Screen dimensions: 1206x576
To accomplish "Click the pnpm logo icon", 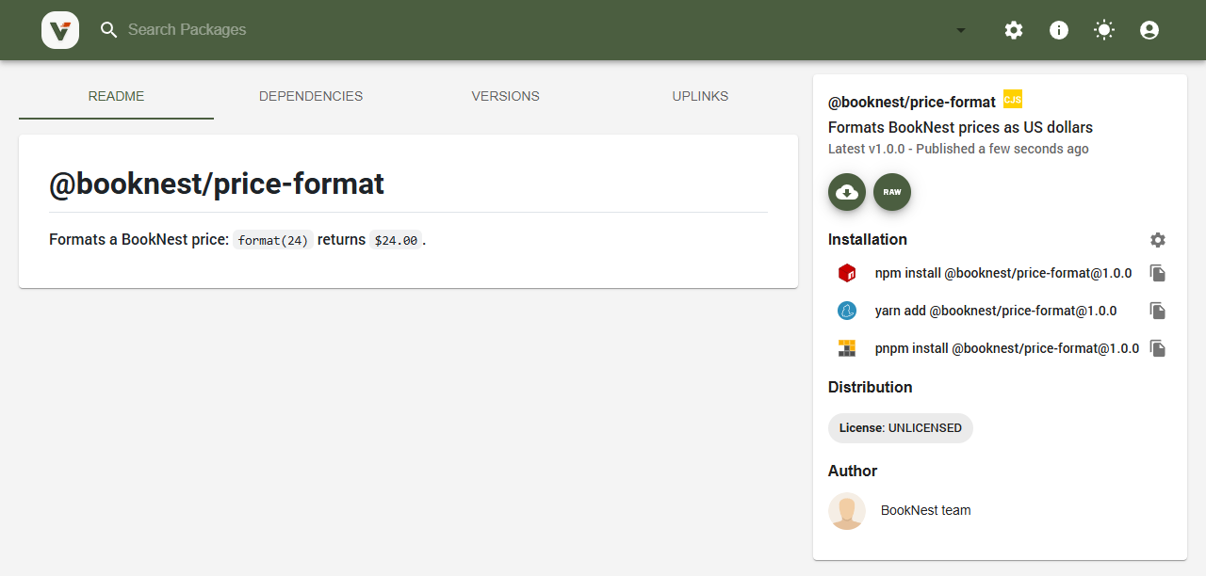I will pos(847,348).
